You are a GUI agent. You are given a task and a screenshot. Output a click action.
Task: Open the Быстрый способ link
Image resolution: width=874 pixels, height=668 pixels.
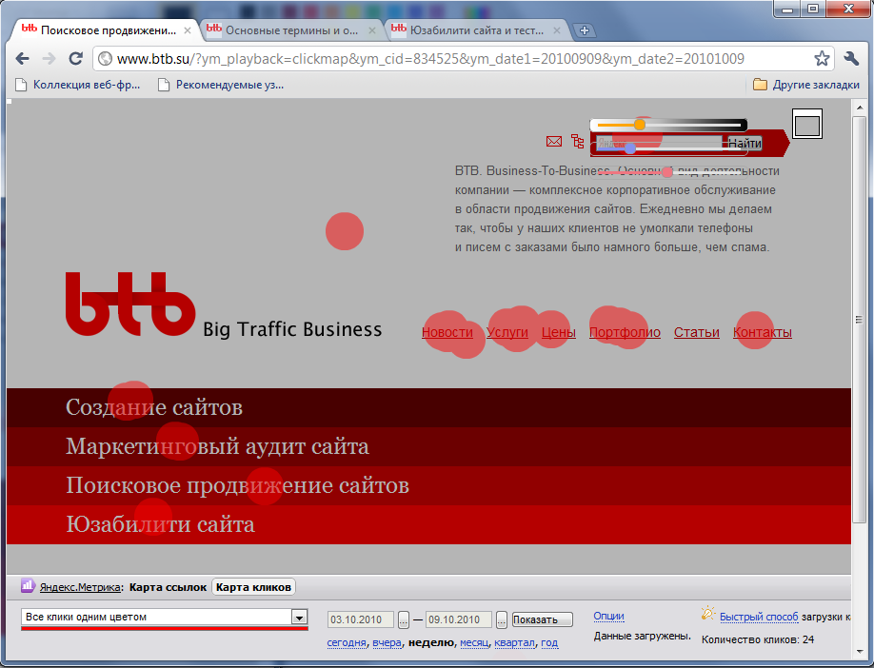(759, 617)
